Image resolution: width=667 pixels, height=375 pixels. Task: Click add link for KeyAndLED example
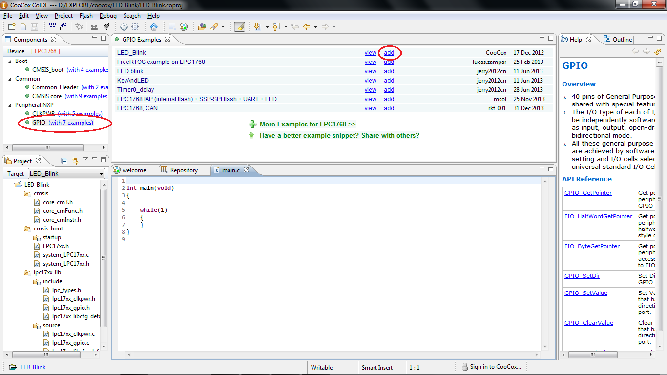389,81
